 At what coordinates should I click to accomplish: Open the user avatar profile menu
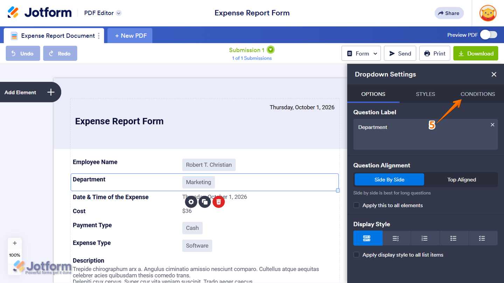488,13
